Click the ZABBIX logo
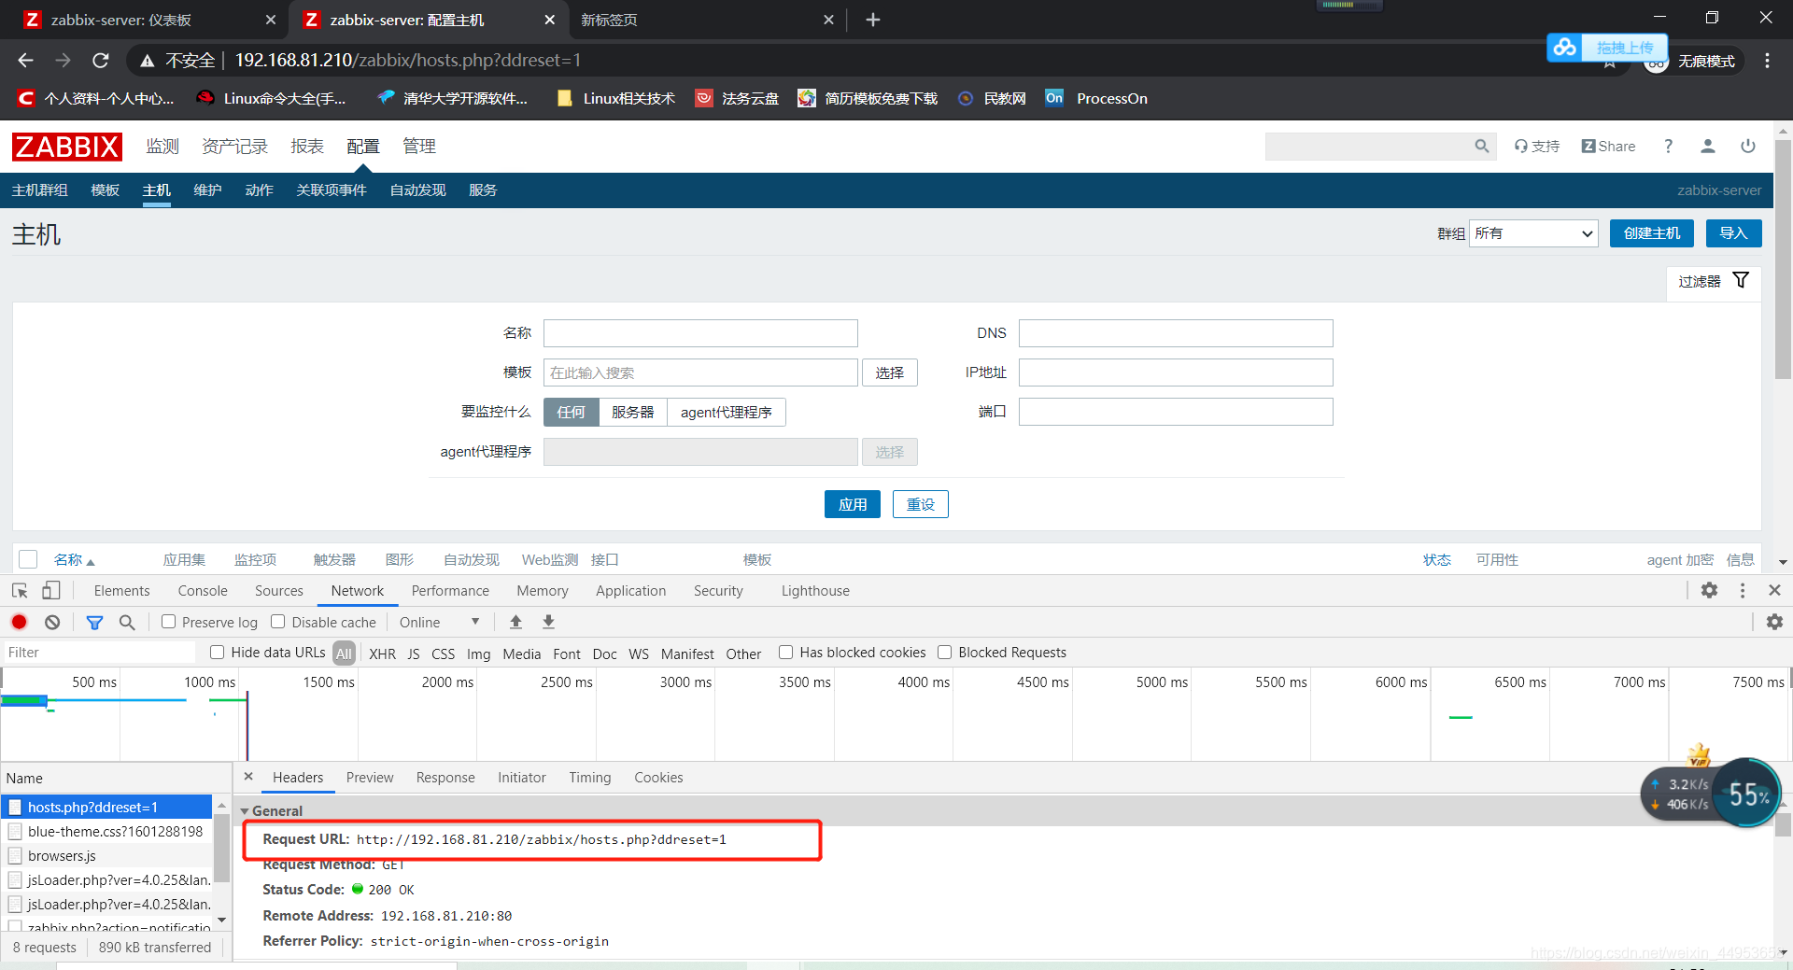This screenshot has width=1793, height=970. (66, 147)
